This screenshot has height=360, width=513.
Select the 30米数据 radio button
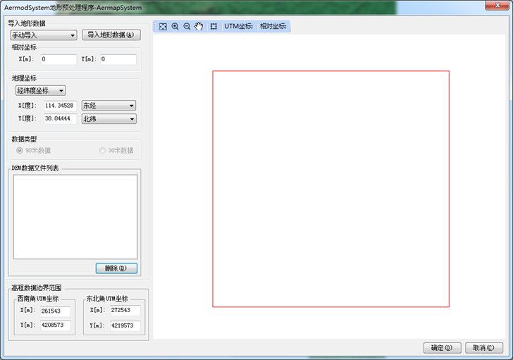(x=103, y=150)
